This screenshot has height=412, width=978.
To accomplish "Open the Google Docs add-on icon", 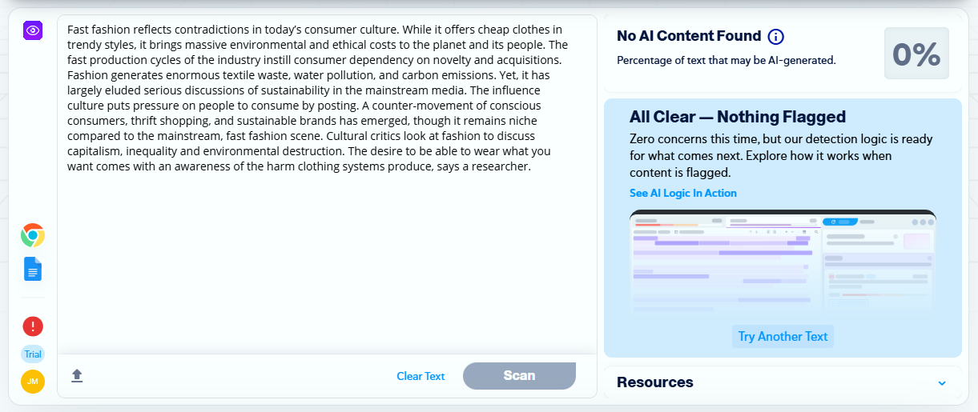I will (x=33, y=270).
